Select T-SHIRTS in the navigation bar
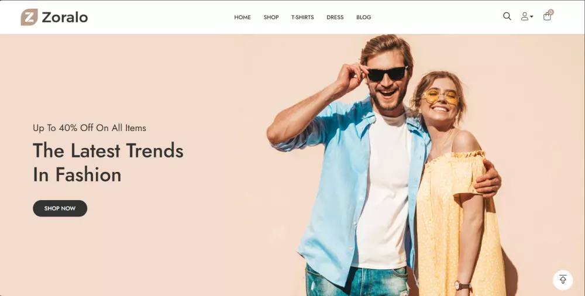 (302, 17)
